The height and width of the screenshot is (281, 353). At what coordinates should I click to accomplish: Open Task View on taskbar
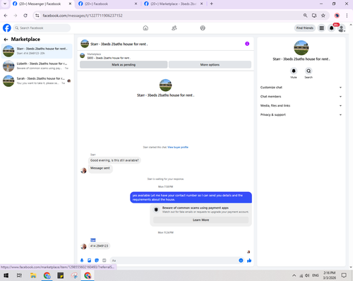click(19, 275)
